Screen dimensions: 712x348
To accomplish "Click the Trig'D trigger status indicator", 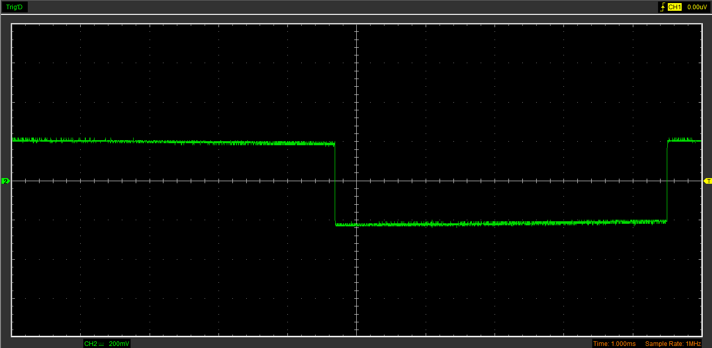I will click(x=14, y=7).
